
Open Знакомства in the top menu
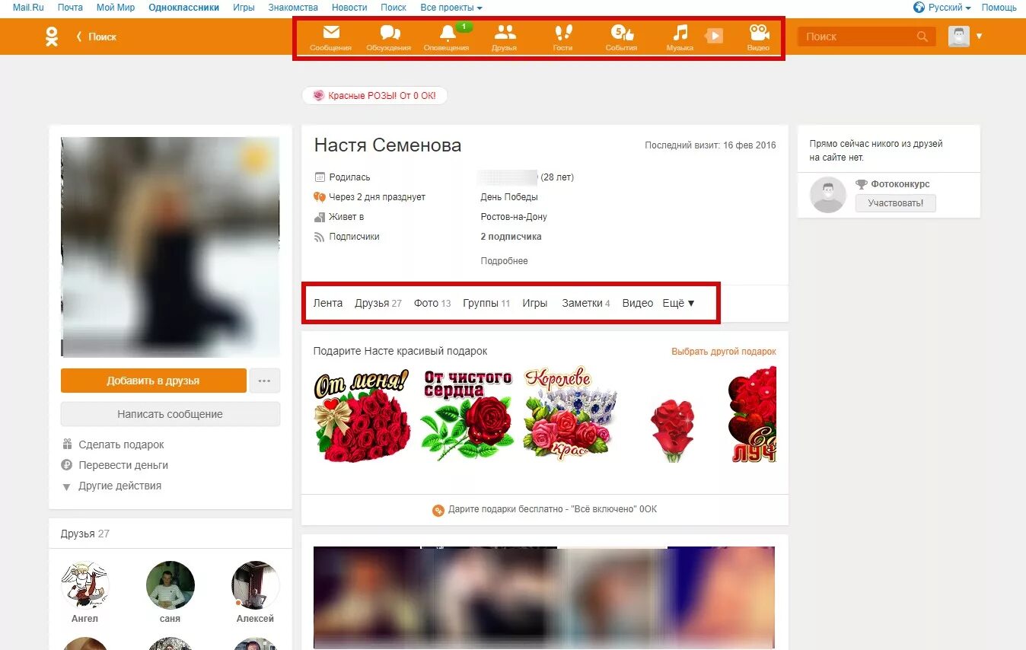coord(292,7)
